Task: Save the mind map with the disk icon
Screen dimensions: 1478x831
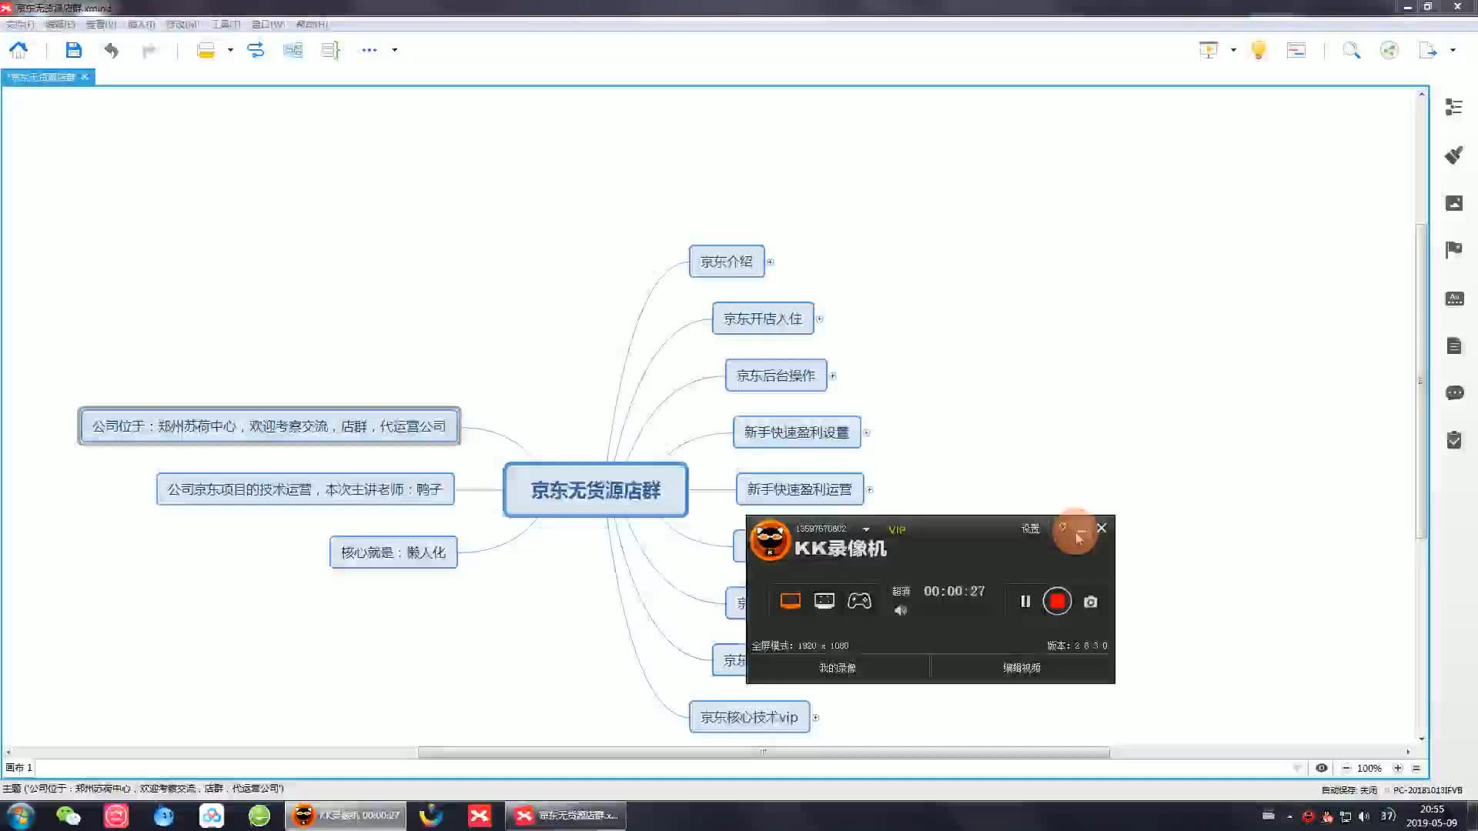Action: (73, 51)
